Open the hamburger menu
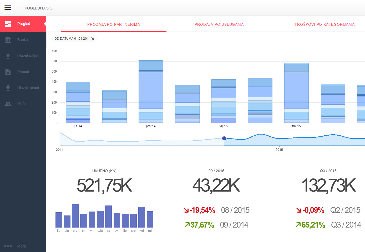 (8, 8)
